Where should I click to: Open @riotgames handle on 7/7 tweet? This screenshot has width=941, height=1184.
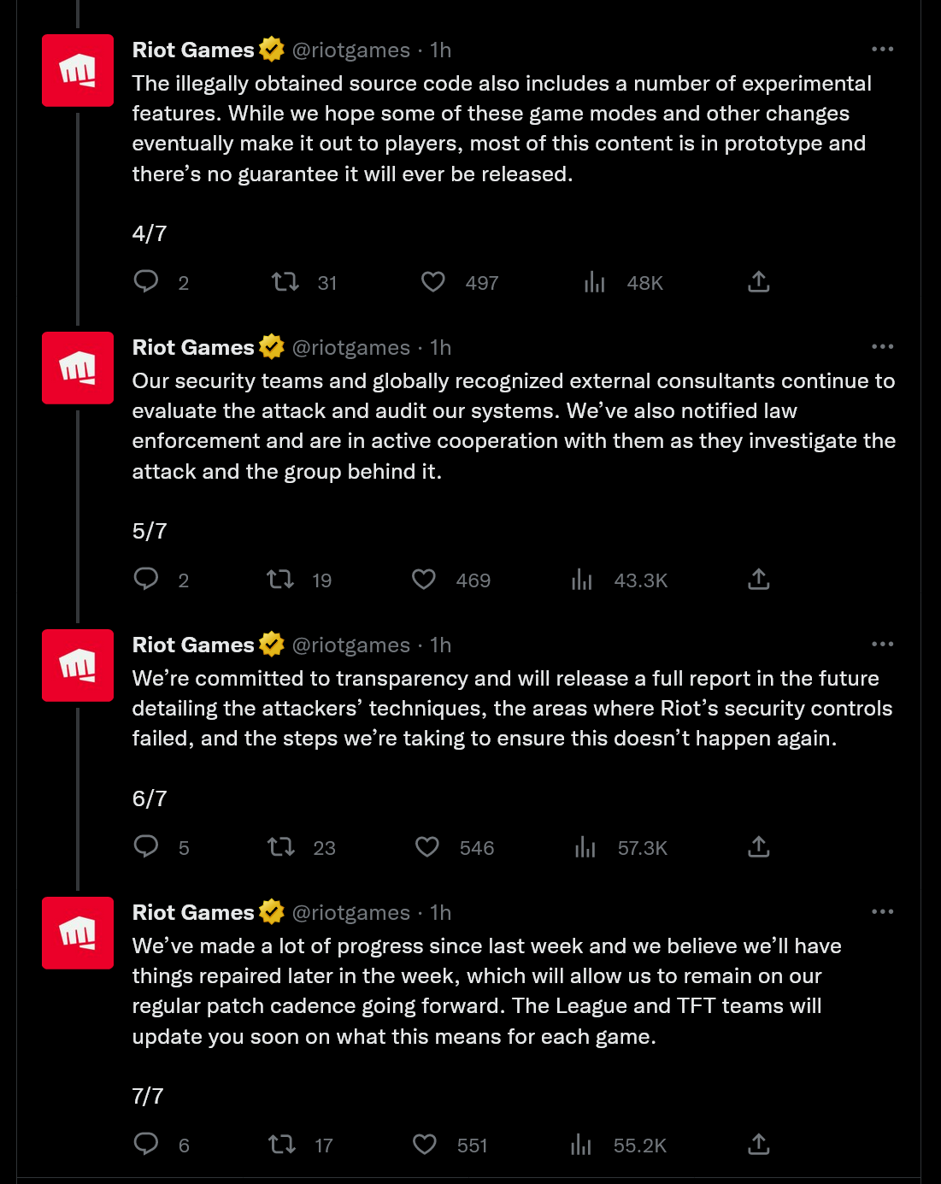point(351,912)
